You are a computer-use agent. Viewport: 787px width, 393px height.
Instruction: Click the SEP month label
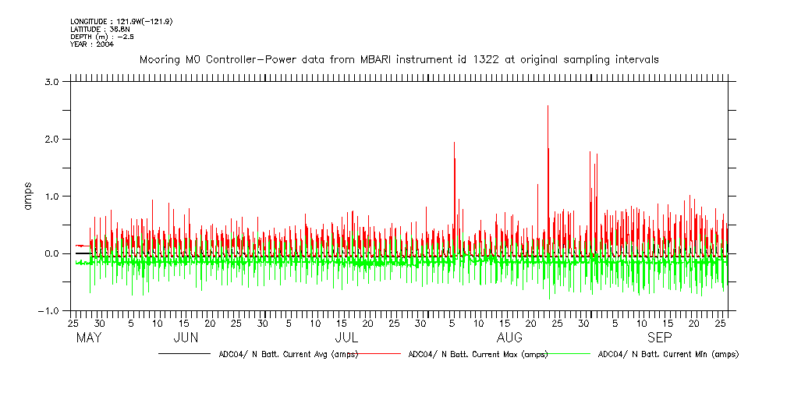click(659, 338)
